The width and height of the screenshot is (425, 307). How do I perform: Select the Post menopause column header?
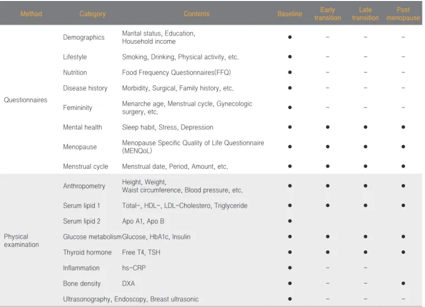pyautogui.click(x=403, y=14)
